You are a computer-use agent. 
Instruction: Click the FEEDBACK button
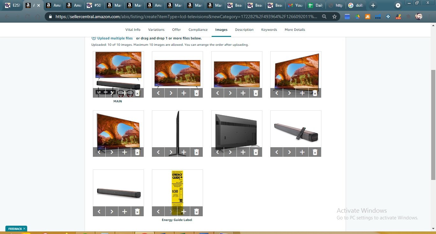(x=15, y=229)
